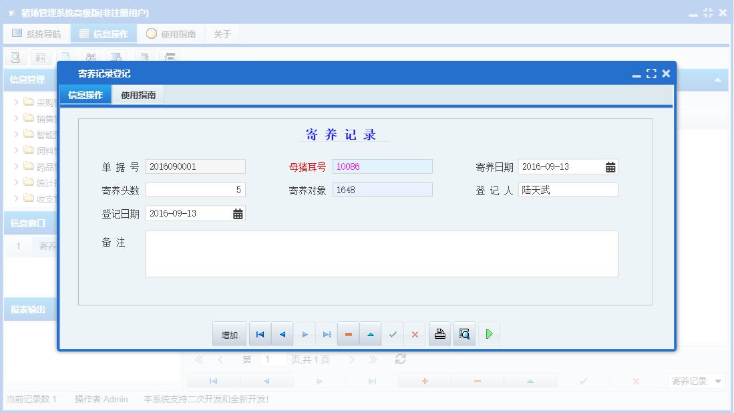Click the 增加 button to add a record
This screenshot has width=734, height=413.
[229, 333]
